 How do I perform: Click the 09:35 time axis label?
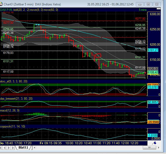[x=57, y=143]
